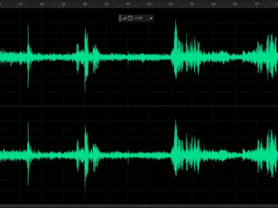Click the 3.0 mark on the time ruler
The height and width of the screenshot is (208, 278).
pyautogui.click(x=85, y=4)
